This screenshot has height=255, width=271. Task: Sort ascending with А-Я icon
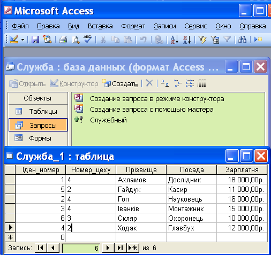click(174, 40)
